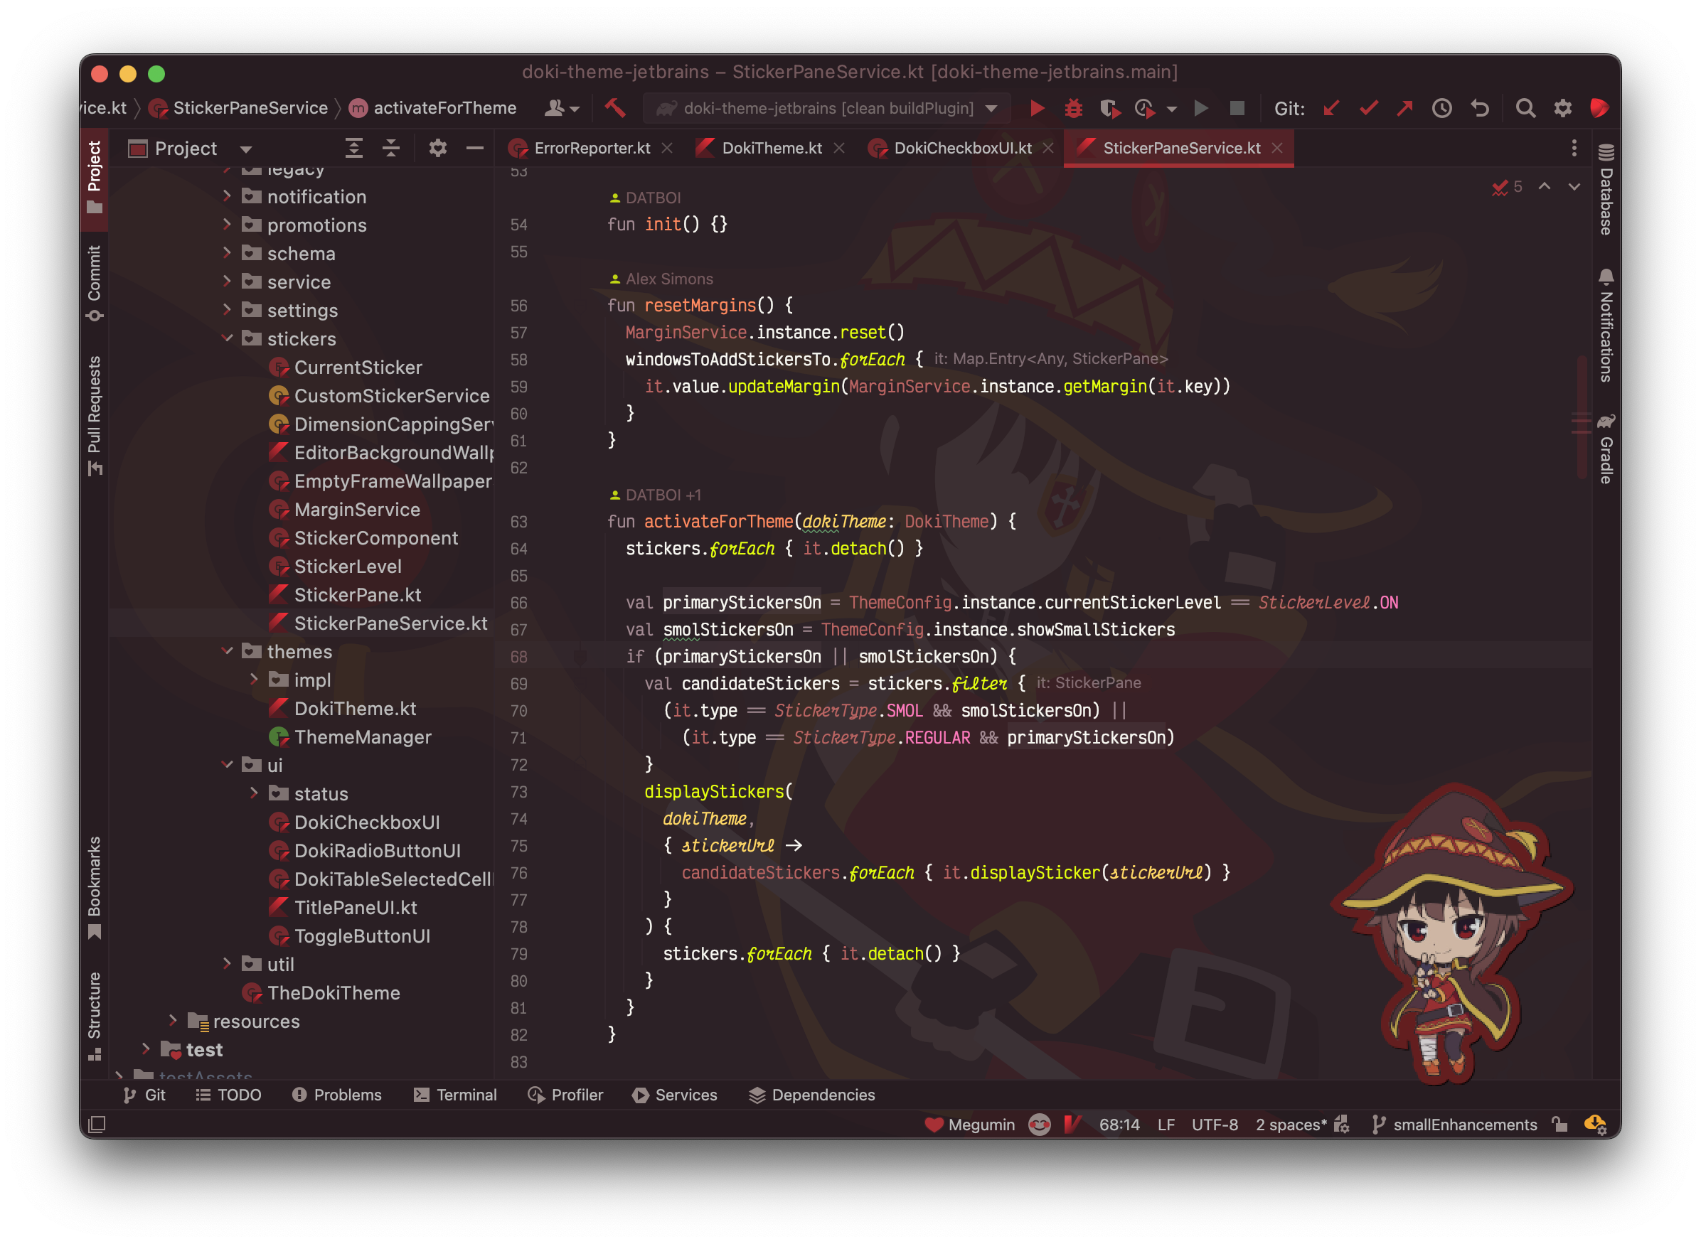Click the code-with-me user icon
Screen dimensions: 1701x1244
(561, 107)
